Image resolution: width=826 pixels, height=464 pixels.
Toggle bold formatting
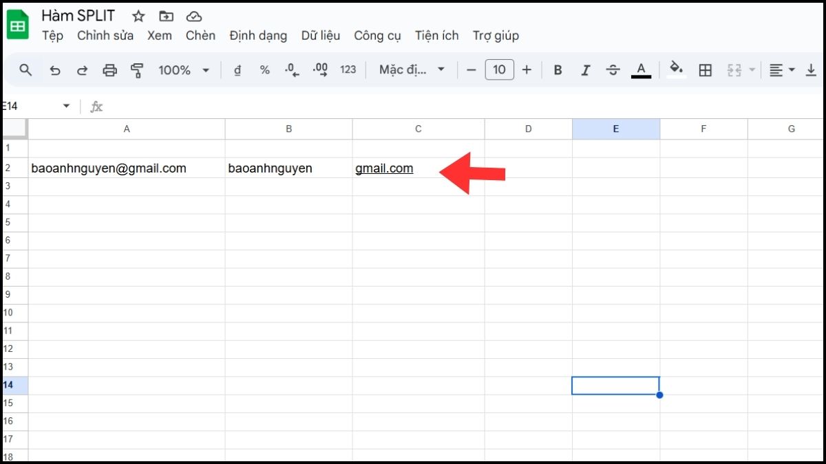pyautogui.click(x=557, y=69)
